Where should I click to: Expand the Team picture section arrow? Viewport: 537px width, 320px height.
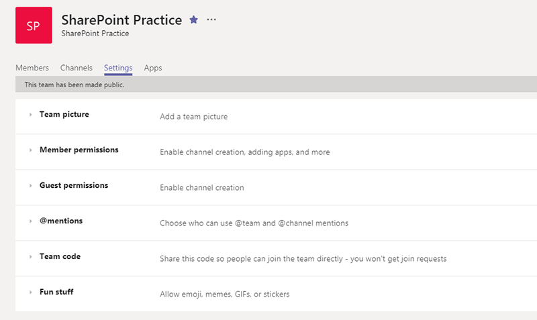point(30,115)
